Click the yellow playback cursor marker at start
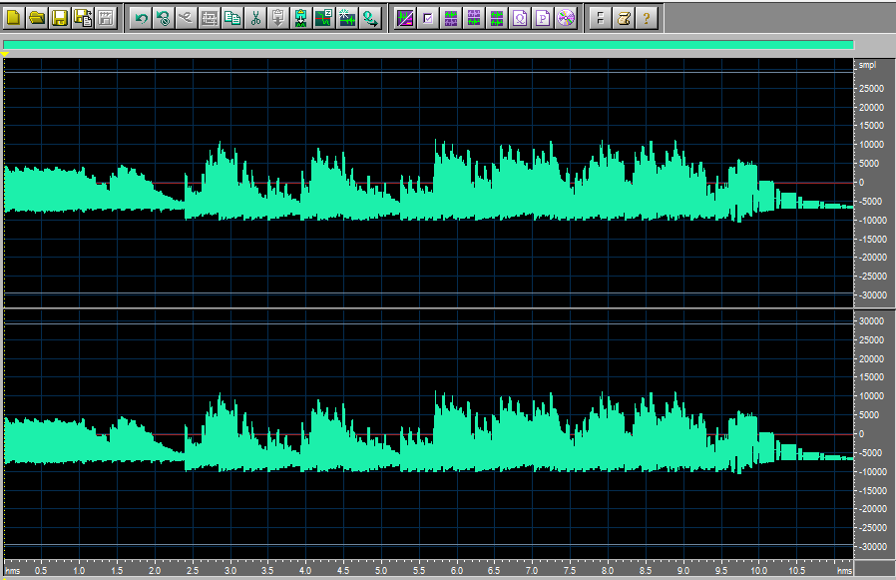The width and height of the screenshot is (896, 580). click(5, 54)
